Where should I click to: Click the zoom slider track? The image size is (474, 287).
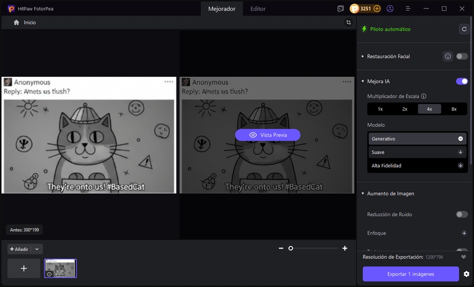click(314, 249)
